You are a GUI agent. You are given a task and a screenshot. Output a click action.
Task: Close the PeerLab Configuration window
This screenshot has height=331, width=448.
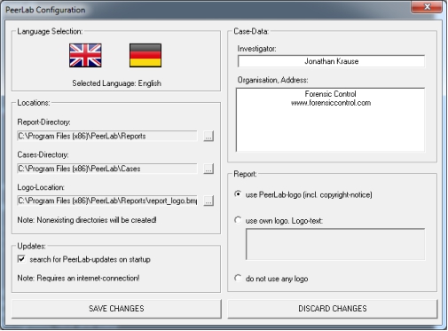[427, 6]
